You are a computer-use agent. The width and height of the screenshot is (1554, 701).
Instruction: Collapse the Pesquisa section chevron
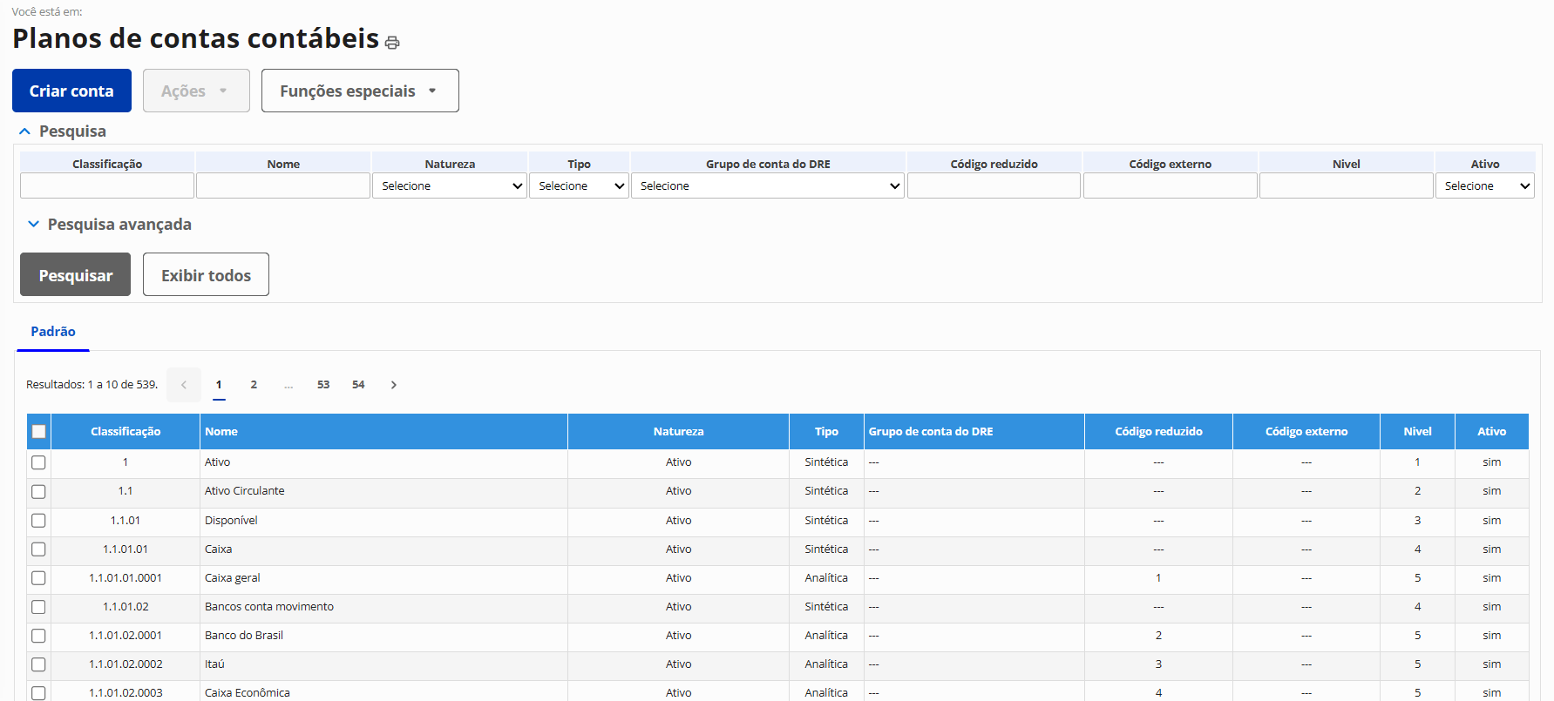(25, 131)
